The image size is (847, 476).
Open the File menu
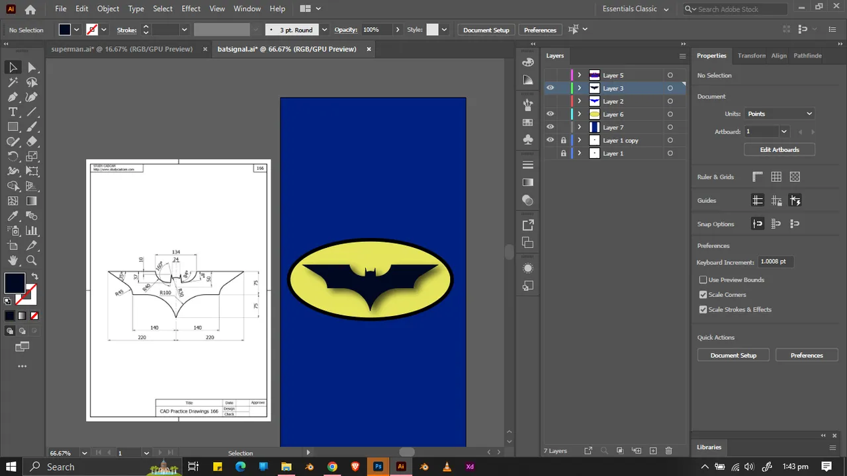point(61,9)
